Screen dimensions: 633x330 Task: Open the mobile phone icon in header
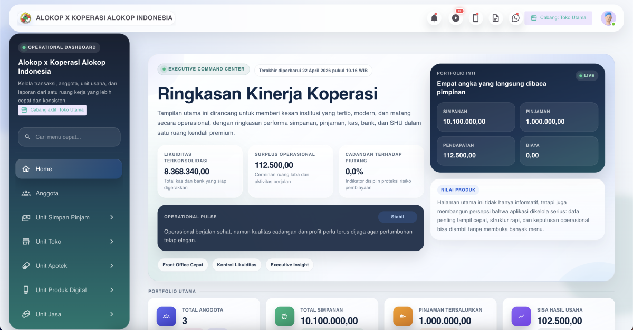click(x=475, y=18)
